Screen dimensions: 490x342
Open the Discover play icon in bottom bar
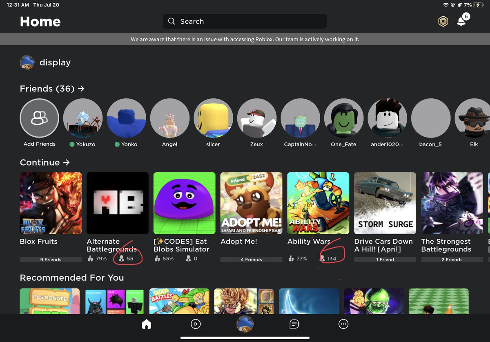(196, 324)
